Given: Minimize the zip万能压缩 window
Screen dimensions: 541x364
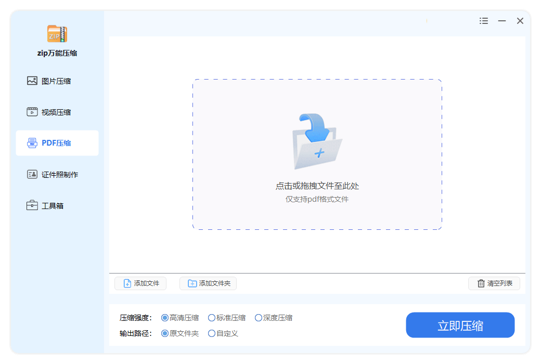Looking at the screenshot, I should (x=502, y=21).
